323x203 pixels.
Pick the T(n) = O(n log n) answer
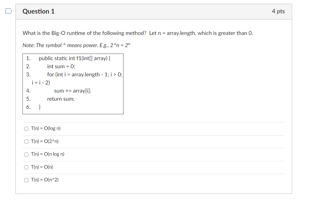pos(26,154)
